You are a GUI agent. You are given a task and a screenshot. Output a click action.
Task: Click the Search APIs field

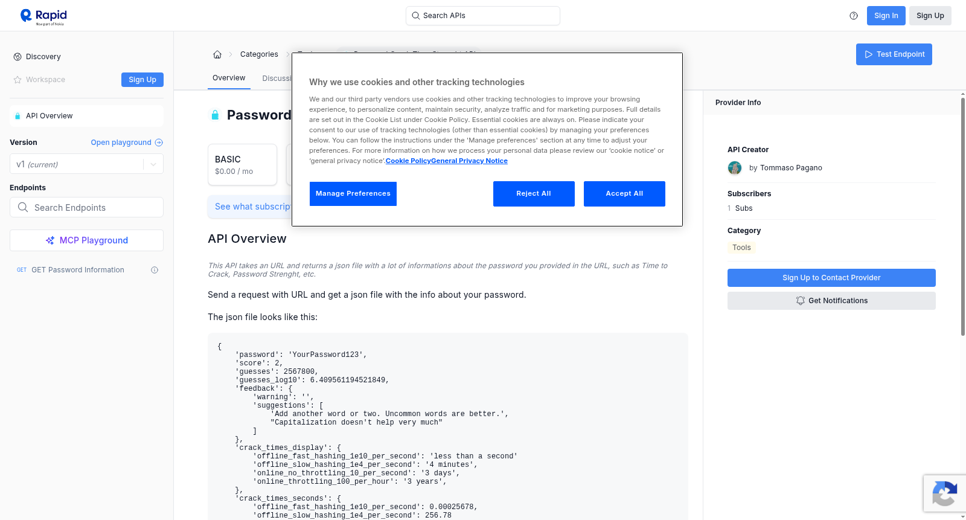pyautogui.click(x=483, y=16)
